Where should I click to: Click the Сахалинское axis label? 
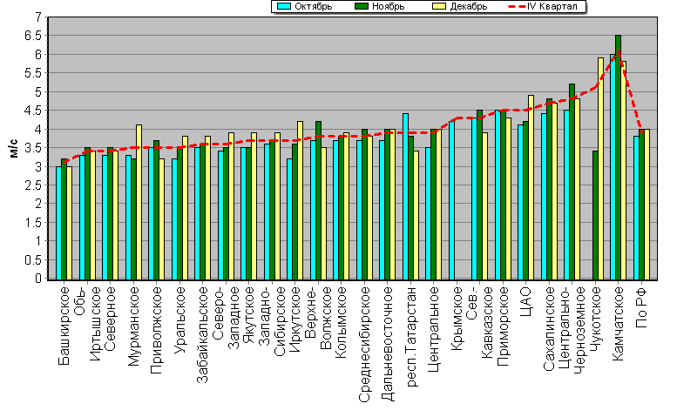pos(549,328)
